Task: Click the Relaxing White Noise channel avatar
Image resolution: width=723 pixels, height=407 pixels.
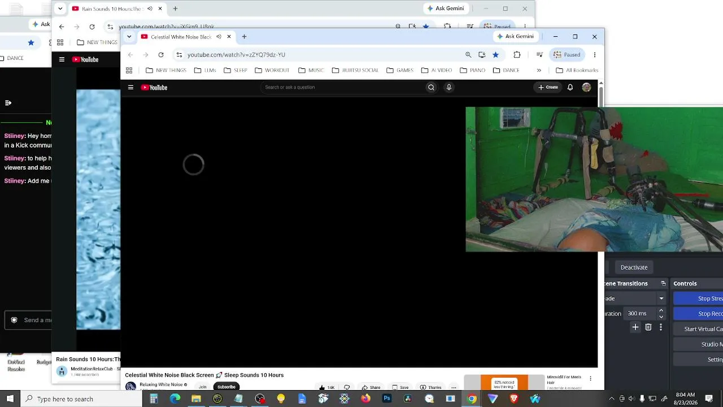Action: pos(130,387)
